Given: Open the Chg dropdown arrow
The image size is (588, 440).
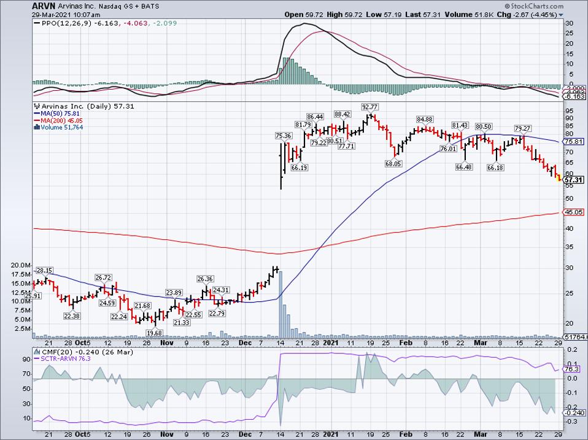Looking at the screenshot, I should [561, 15].
